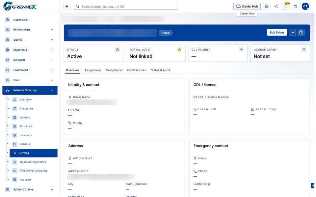Click the help question mark icon
Viewport: 316px width, 197px height.
[301, 33]
